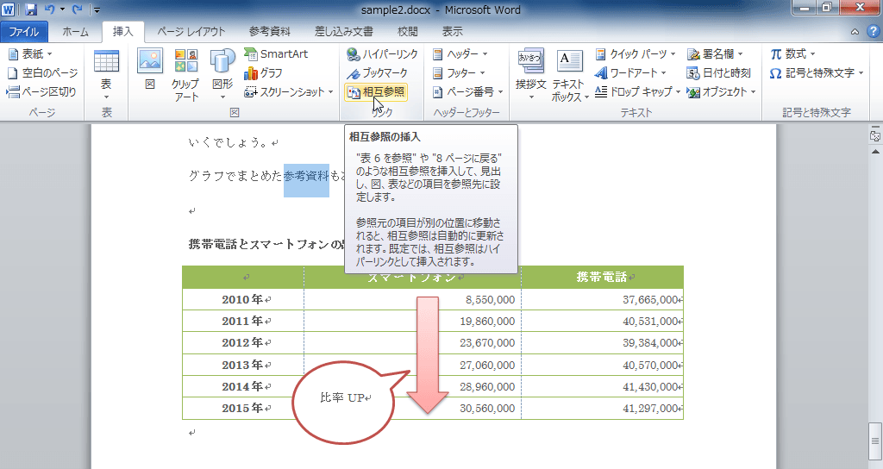Image resolution: width=883 pixels, height=469 pixels.
Task: Click the highlighted 参考資料 text in document
Action: (x=306, y=176)
